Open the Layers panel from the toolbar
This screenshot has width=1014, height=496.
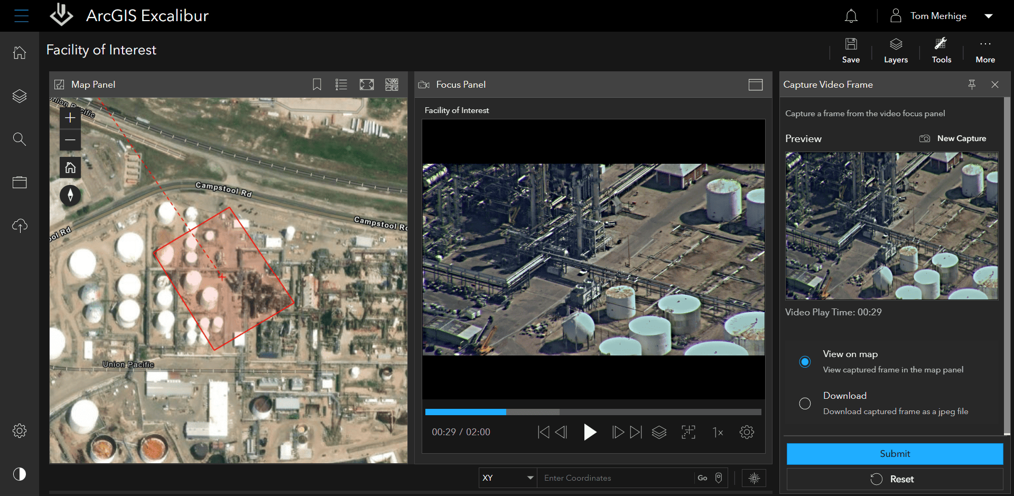[x=895, y=50]
